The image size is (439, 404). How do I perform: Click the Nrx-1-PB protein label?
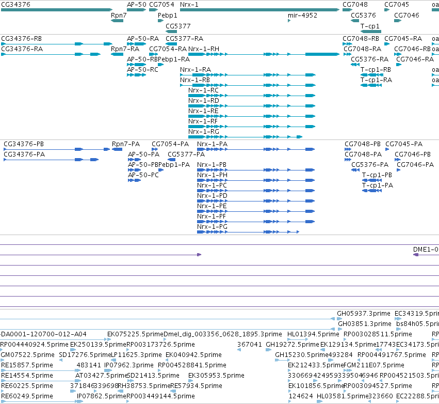(x=212, y=165)
